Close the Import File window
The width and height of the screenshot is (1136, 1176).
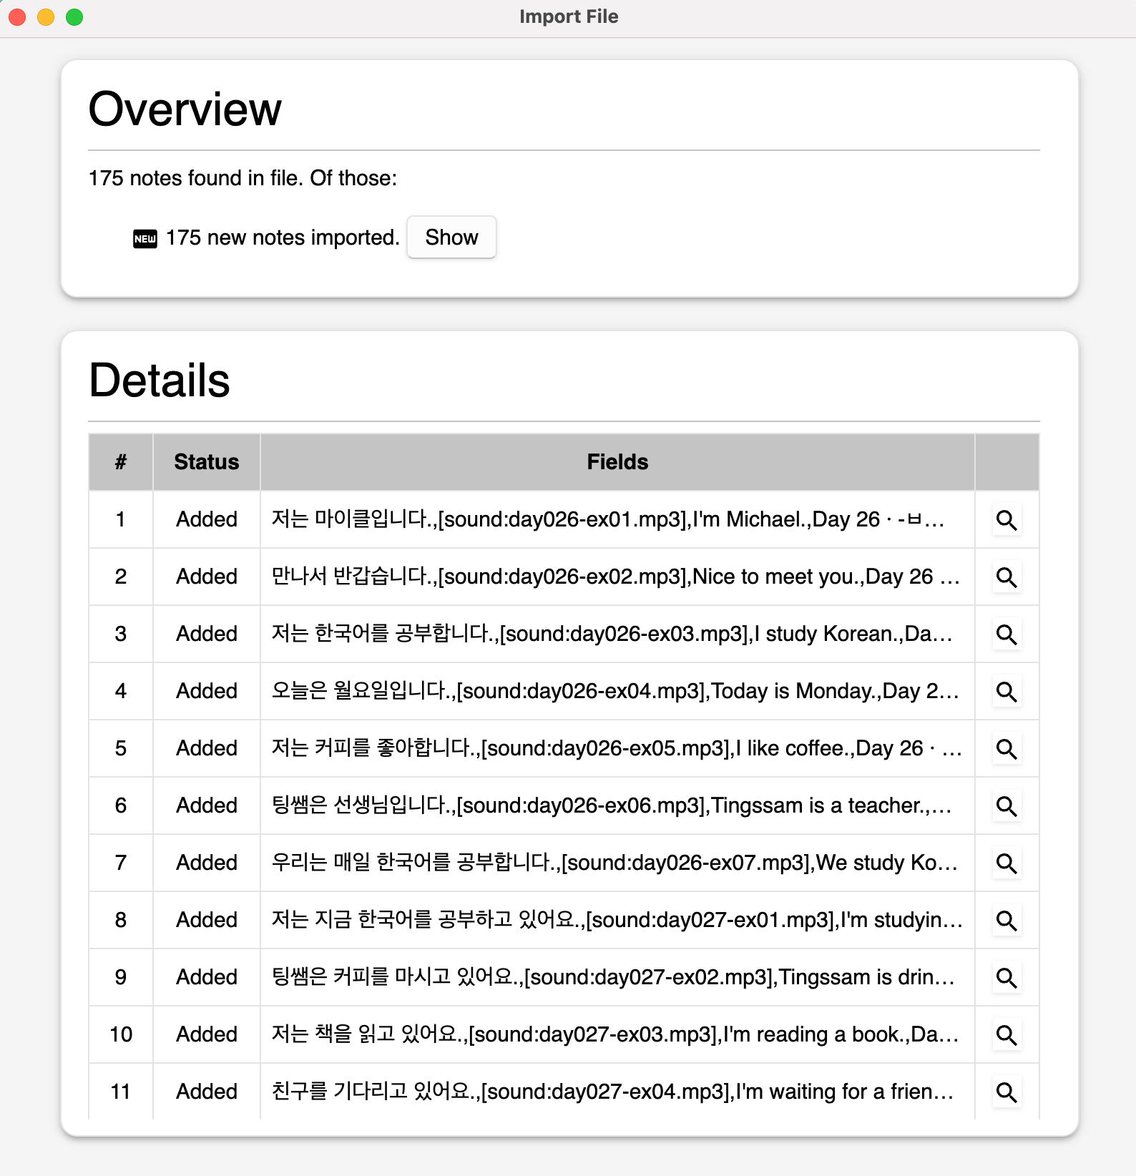tap(17, 16)
